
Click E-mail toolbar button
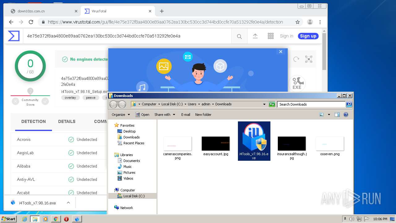point(186,115)
